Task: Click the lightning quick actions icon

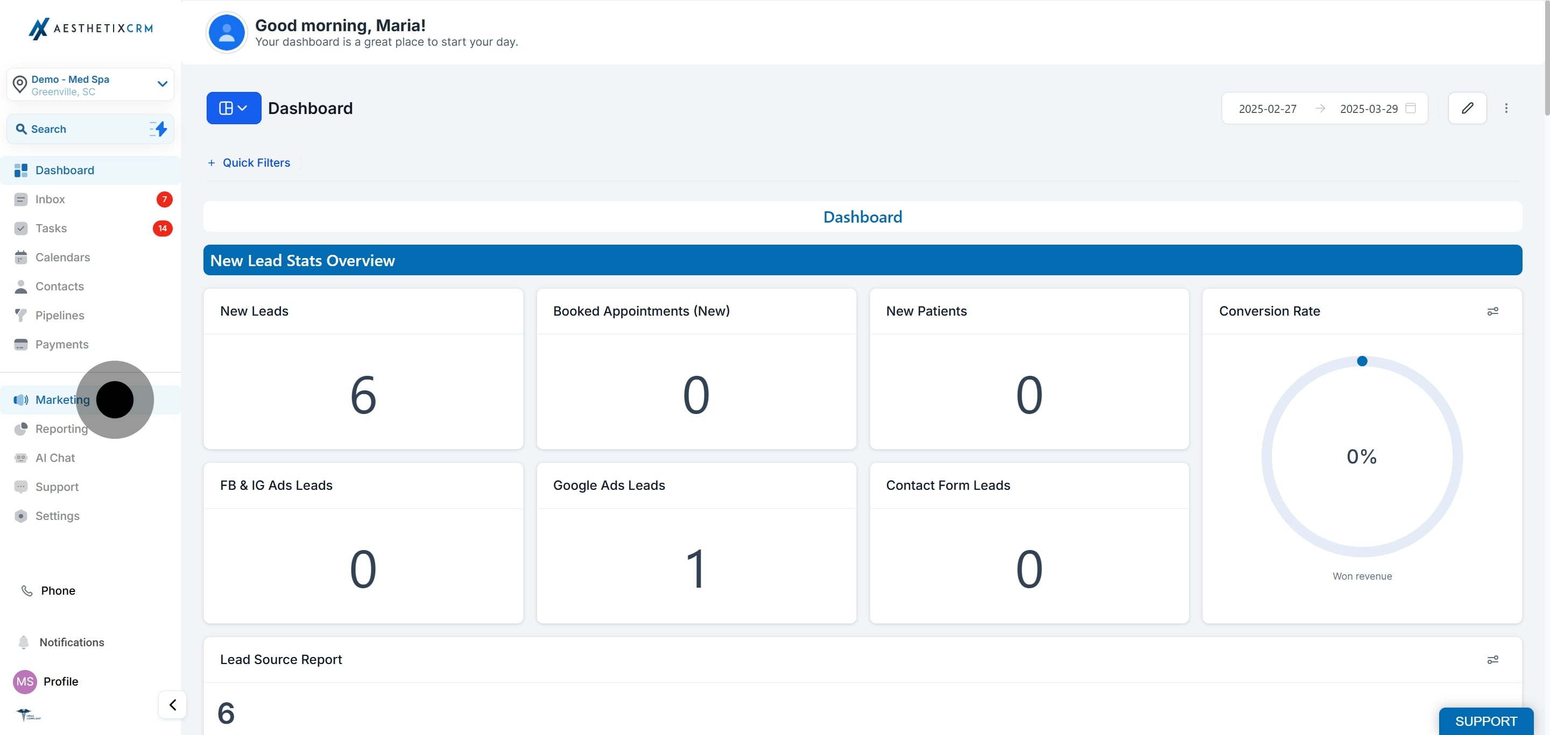Action: point(159,129)
